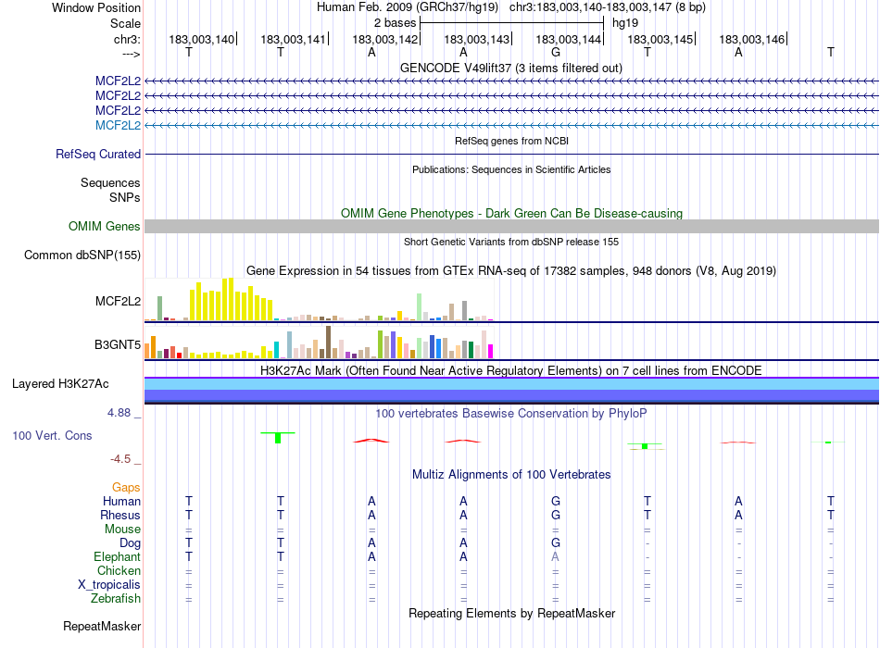Click the hg19 label beside the scale bar
This screenshot has width=880, height=648.
pyautogui.click(x=624, y=23)
